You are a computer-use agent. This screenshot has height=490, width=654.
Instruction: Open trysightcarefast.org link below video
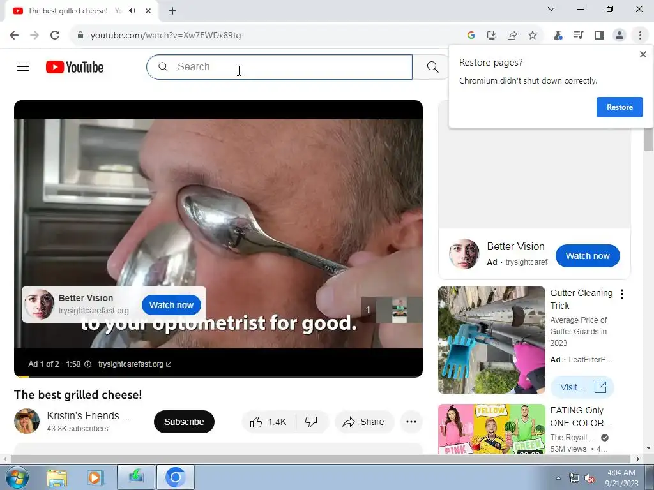click(135, 364)
